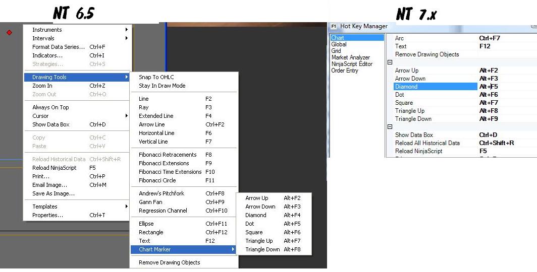
Task: Choose the Horizontal Line tool
Action: click(184, 133)
